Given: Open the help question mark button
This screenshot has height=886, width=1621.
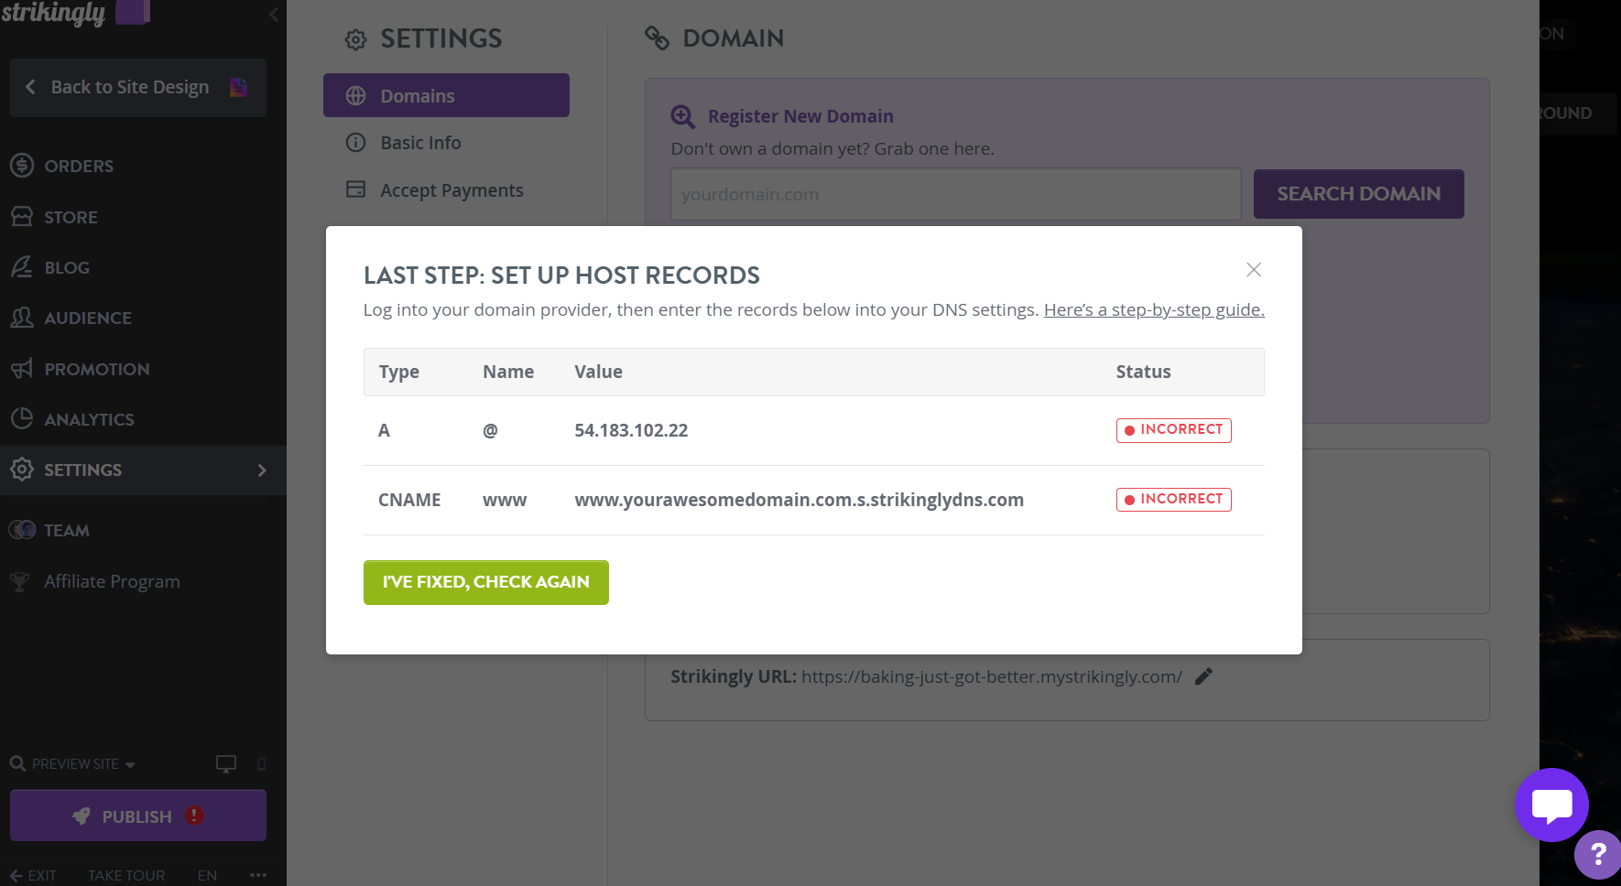Looking at the screenshot, I should 1598,855.
